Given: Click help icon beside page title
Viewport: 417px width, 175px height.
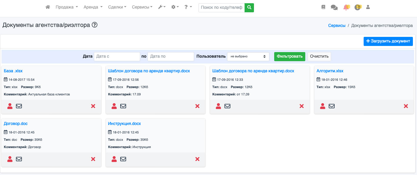Looking at the screenshot, I should tap(94, 25).
